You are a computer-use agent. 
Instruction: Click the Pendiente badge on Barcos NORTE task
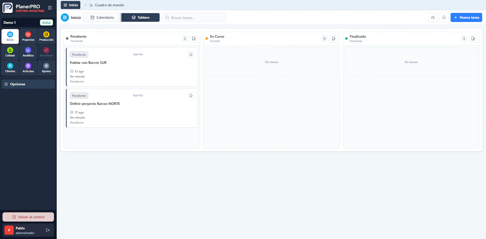[x=79, y=95]
